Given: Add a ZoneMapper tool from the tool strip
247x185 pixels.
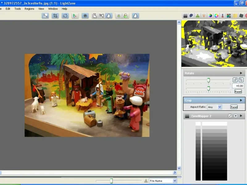Looking at the screenshot, I should 185,16.
